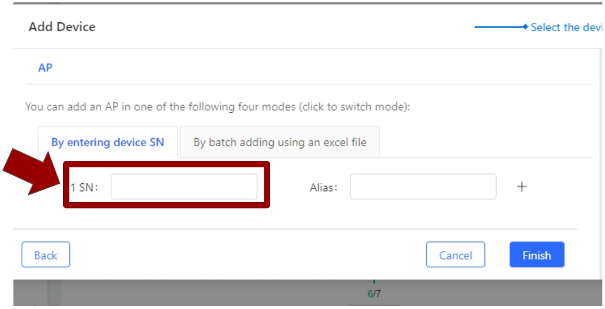This screenshot has height=309, width=605.
Task: Focus the Alias input field
Action: (423, 187)
